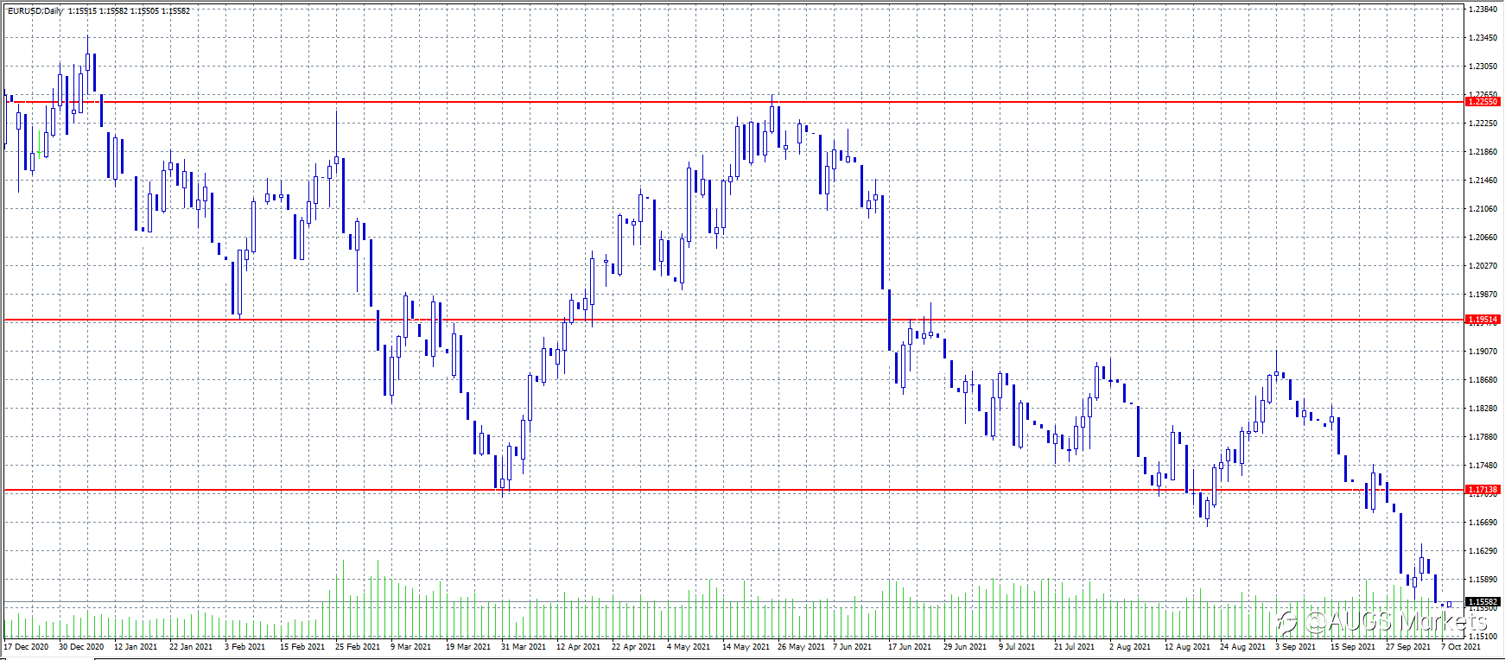Click the 7 Oct 2021 date label
The height and width of the screenshot is (660, 1505).
point(1460,646)
